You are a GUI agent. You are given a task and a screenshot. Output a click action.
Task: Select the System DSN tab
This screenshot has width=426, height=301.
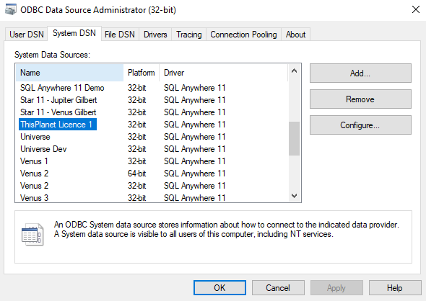click(74, 33)
